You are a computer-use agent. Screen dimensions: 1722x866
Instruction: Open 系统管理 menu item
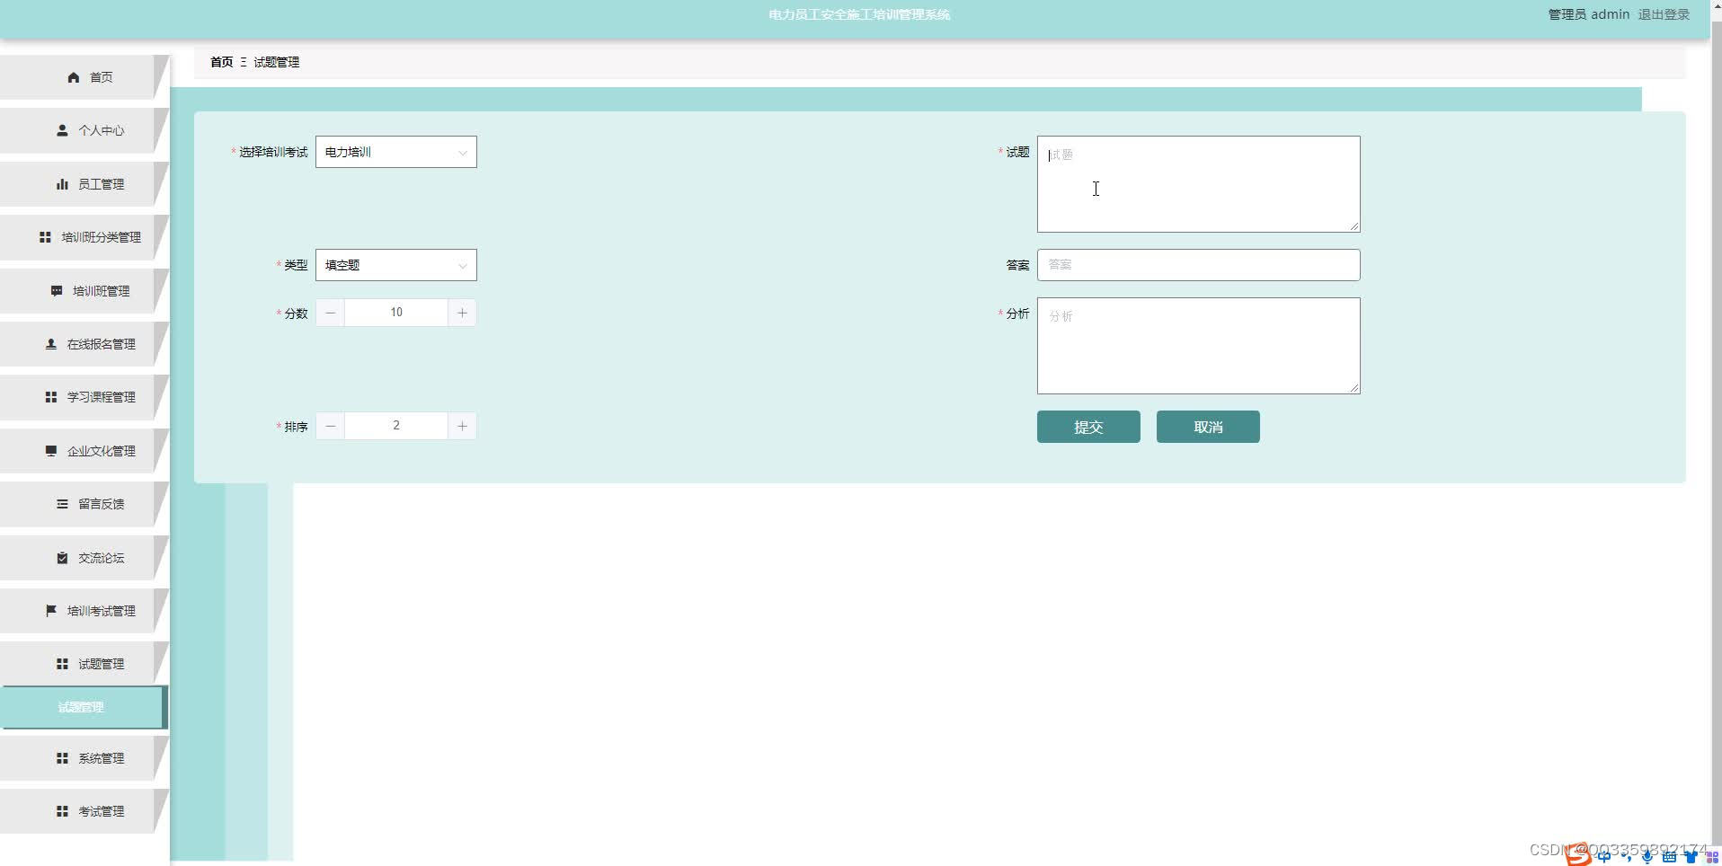[x=84, y=758]
